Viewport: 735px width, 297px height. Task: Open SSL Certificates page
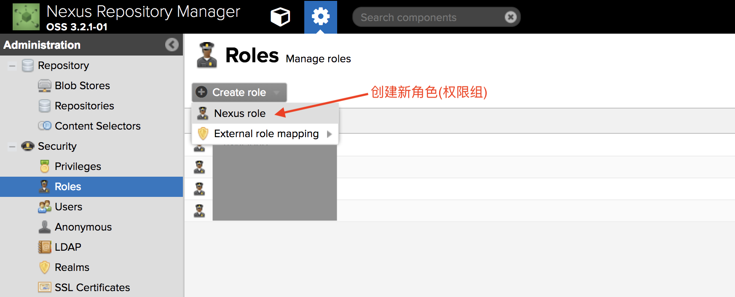click(91, 288)
